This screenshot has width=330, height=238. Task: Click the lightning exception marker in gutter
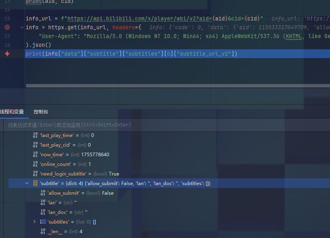[x=7, y=54]
